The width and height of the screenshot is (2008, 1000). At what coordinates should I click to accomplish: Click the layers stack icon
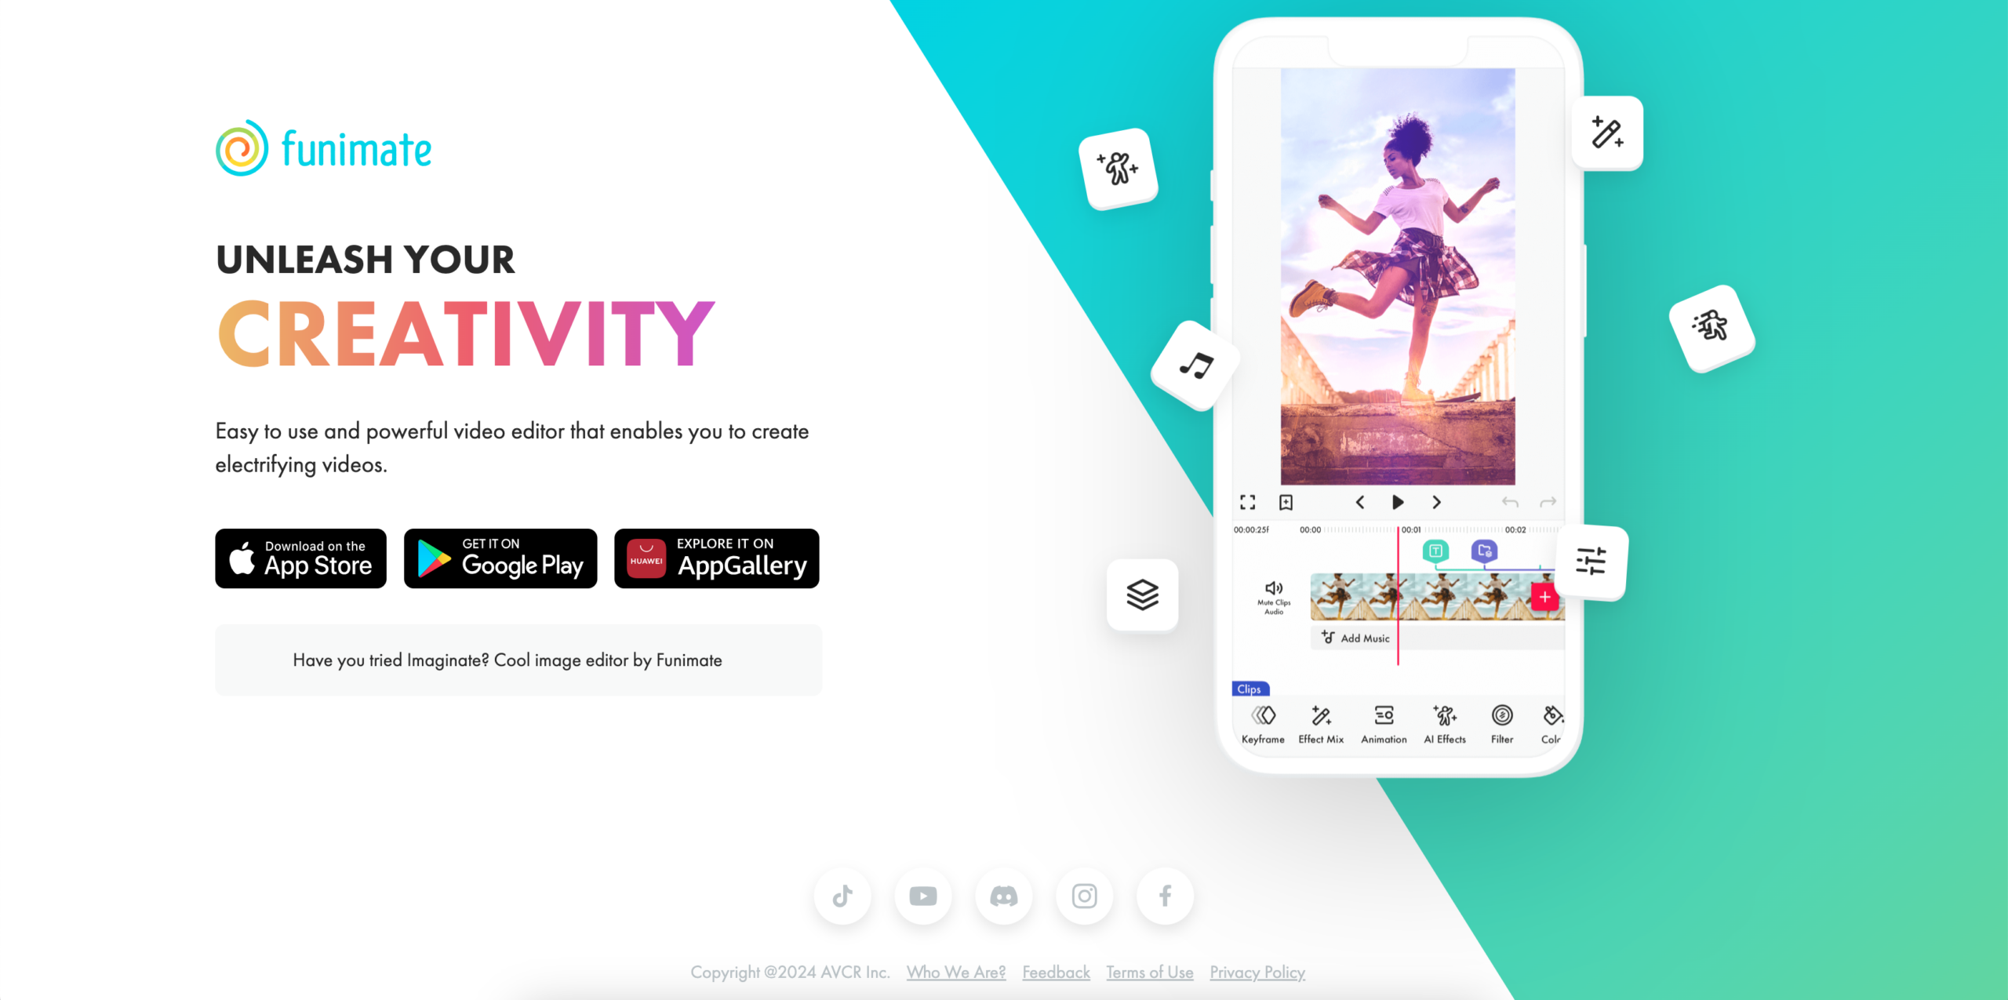1142,594
